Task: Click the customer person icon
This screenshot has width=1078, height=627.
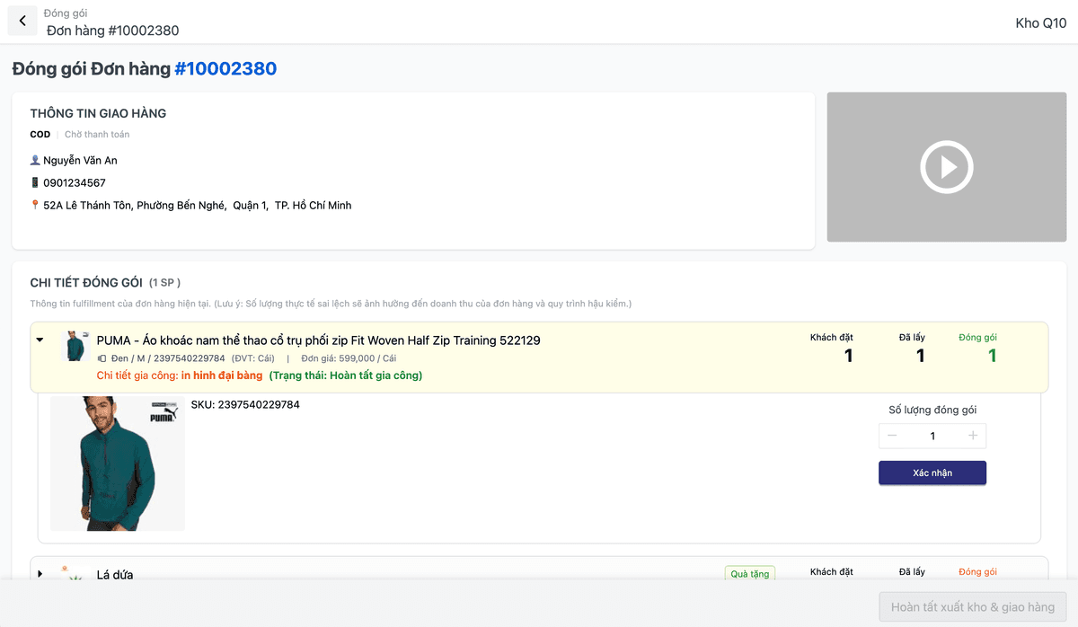Action: coord(35,161)
